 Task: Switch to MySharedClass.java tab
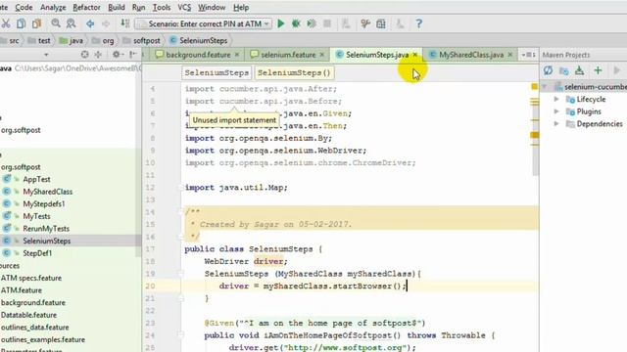click(x=470, y=55)
